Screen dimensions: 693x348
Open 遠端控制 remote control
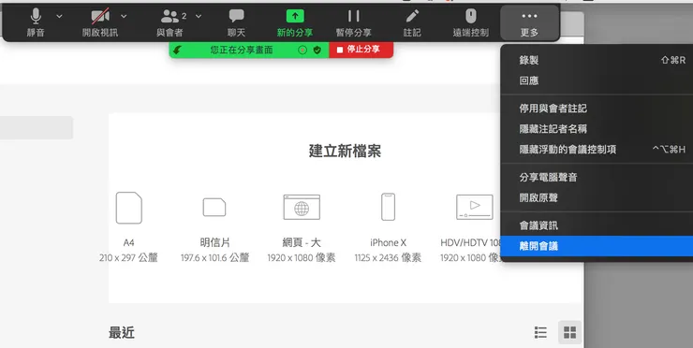click(471, 22)
